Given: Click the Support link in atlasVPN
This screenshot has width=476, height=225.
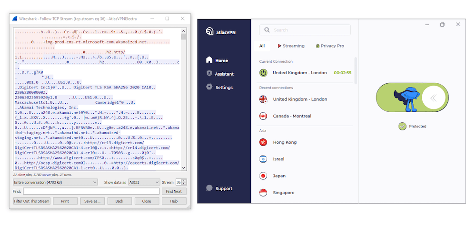Looking at the screenshot, I should (x=224, y=188).
